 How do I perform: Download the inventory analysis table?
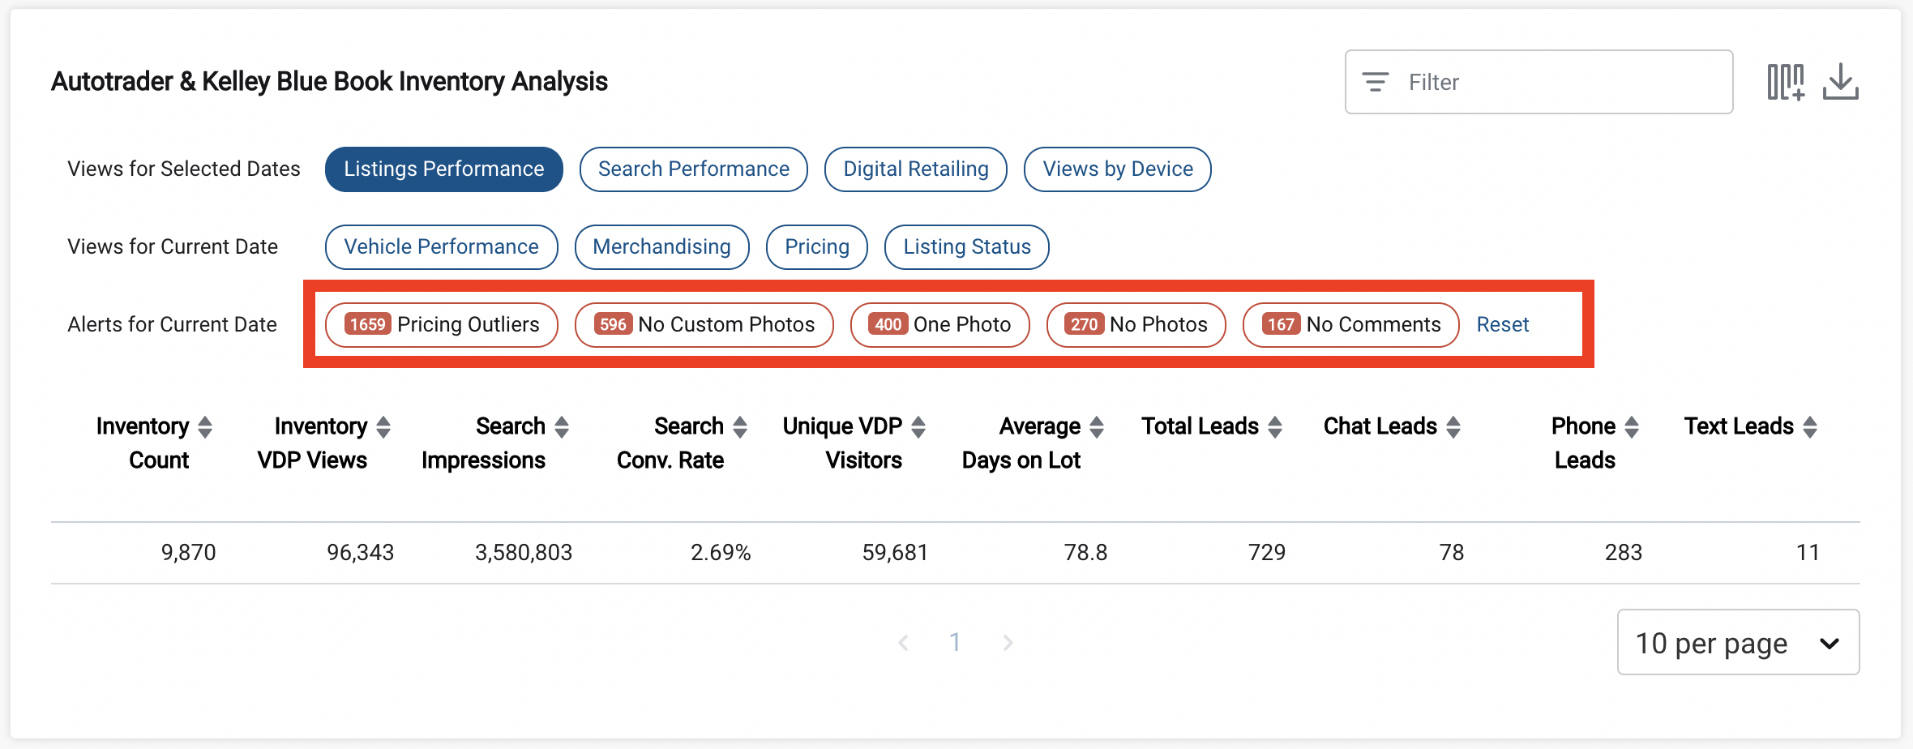(1841, 82)
